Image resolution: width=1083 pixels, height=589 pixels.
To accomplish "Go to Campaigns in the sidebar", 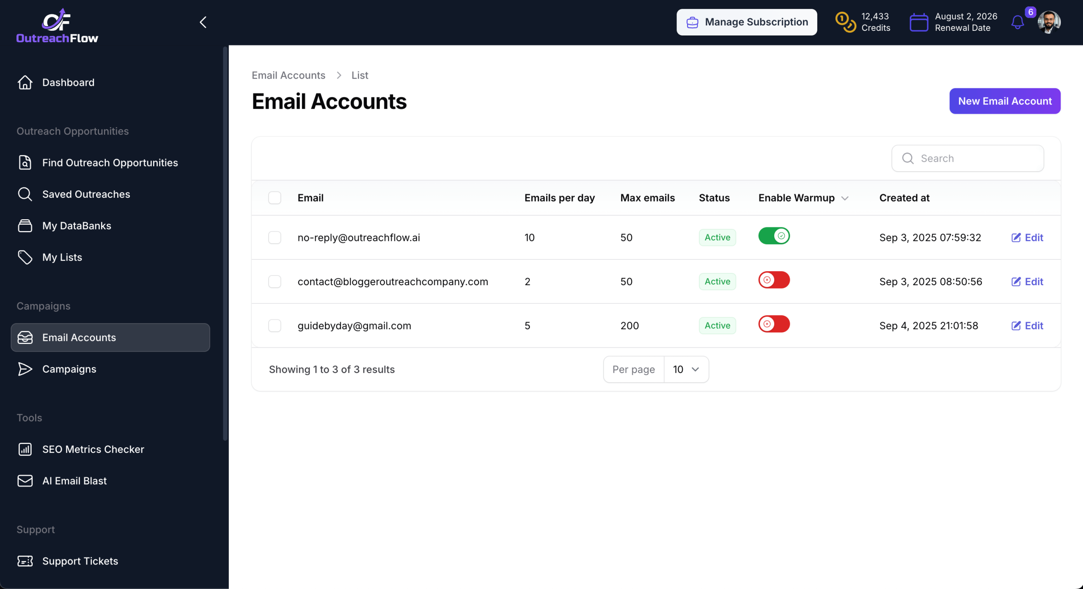I will point(69,369).
